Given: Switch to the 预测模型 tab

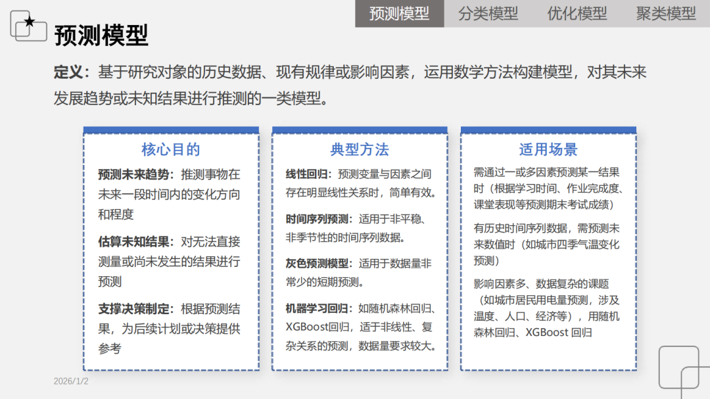Looking at the screenshot, I should (399, 13).
